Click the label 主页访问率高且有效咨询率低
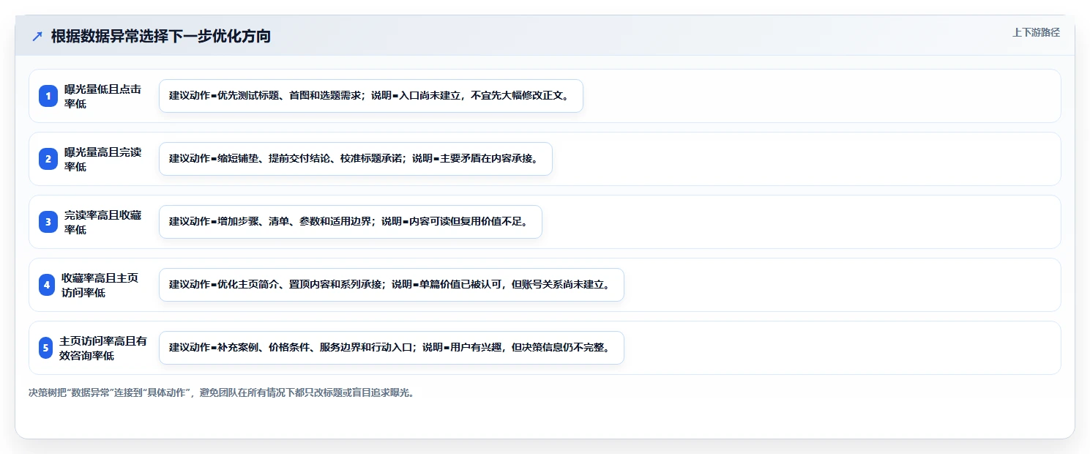Viewport: 1090px width, 454px height. click(103, 348)
